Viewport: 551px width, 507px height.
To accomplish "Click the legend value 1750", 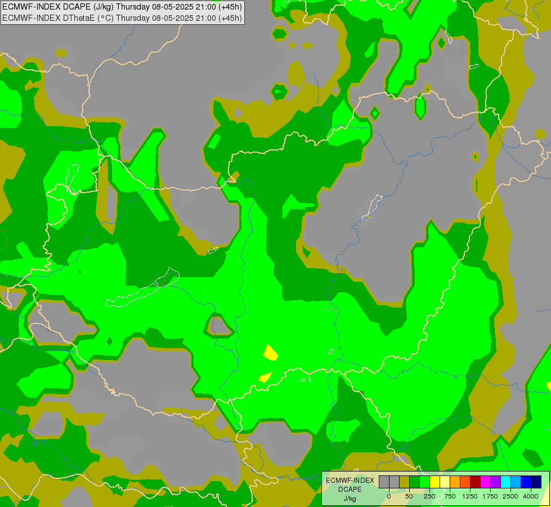I will [x=490, y=496].
